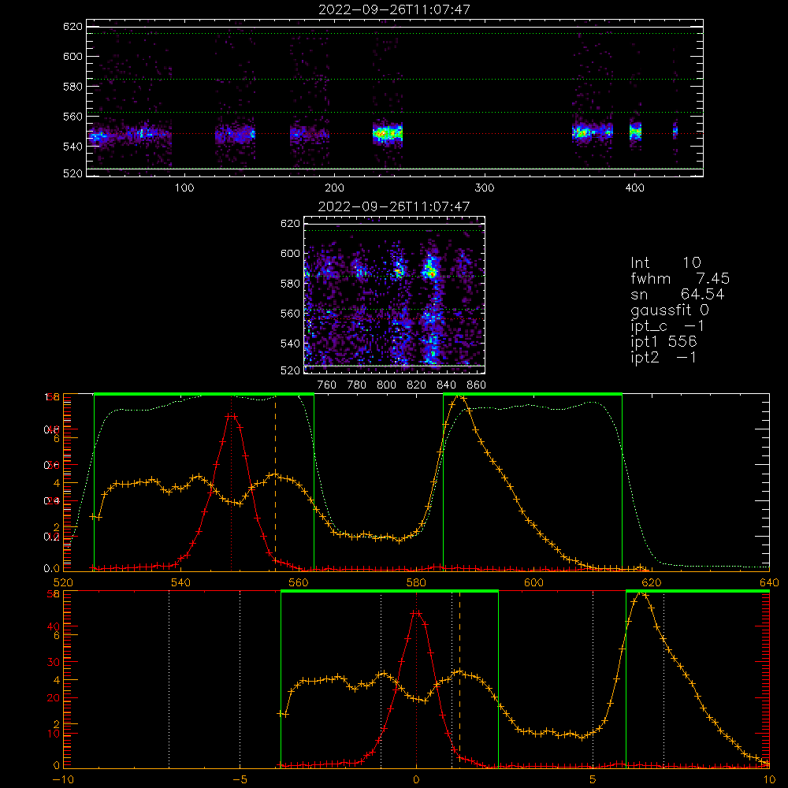
Task: Select the 'Int 10' readout
Action: coord(666,263)
